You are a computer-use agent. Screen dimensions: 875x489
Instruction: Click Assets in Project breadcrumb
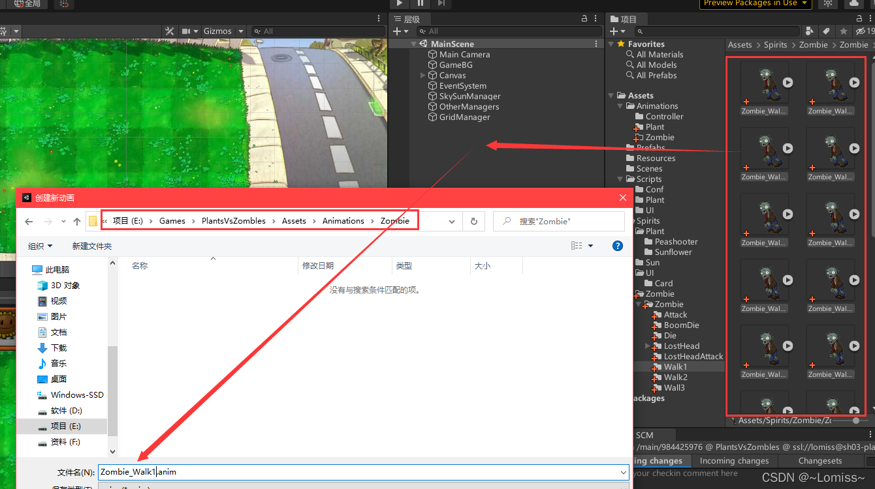click(740, 45)
